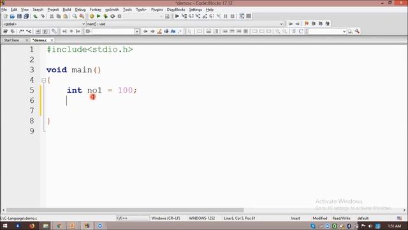Open the DoxyBlocks menu
The height and width of the screenshot is (230, 408).
click(x=176, y=10)
